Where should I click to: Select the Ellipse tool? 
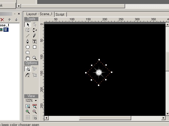click(x=28, y=47)
